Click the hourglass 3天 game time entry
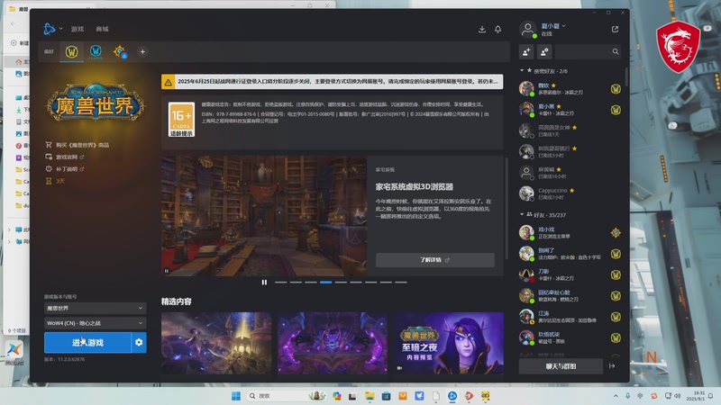 (x=55, y=181)
